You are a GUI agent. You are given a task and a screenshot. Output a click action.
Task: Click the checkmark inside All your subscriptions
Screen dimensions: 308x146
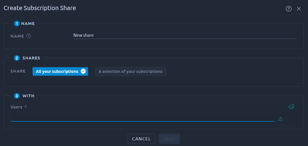(x=83, y=71)
